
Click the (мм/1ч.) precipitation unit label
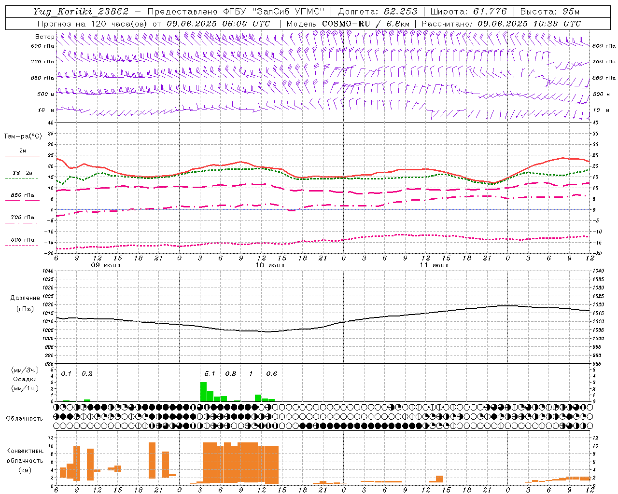click(x=25, y=388)
